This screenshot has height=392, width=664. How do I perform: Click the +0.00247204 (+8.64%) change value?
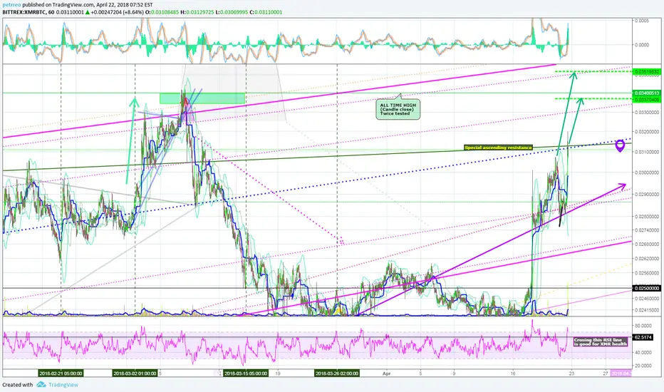[x=117, y=12]
